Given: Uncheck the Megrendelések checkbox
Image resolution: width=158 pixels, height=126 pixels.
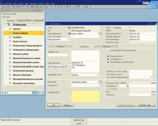Looking at the screenshot, I should [x=108, y=56].
